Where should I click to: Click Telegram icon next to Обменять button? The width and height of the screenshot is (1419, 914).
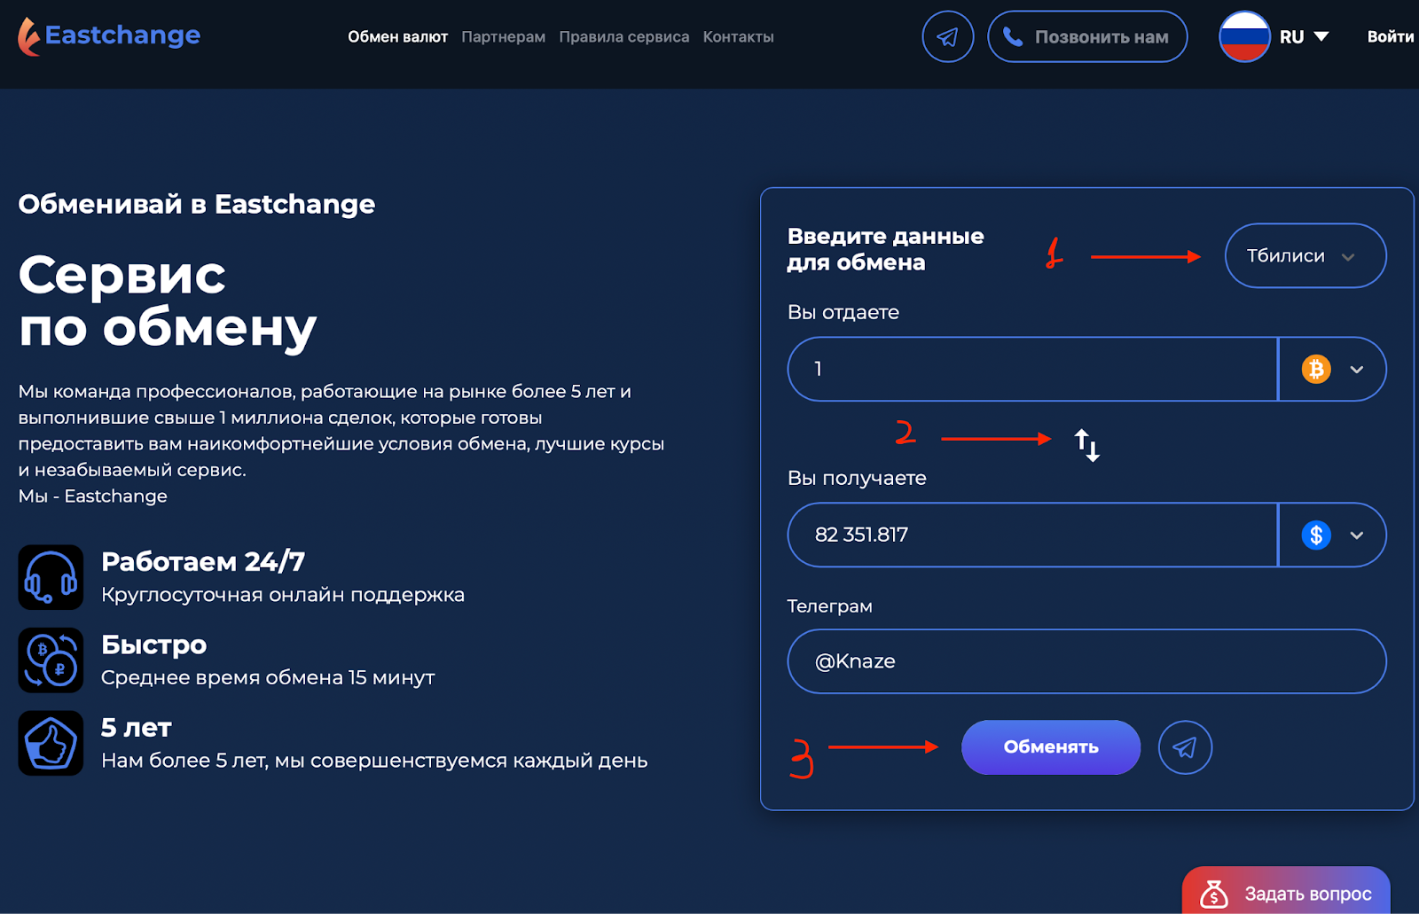1185,747
